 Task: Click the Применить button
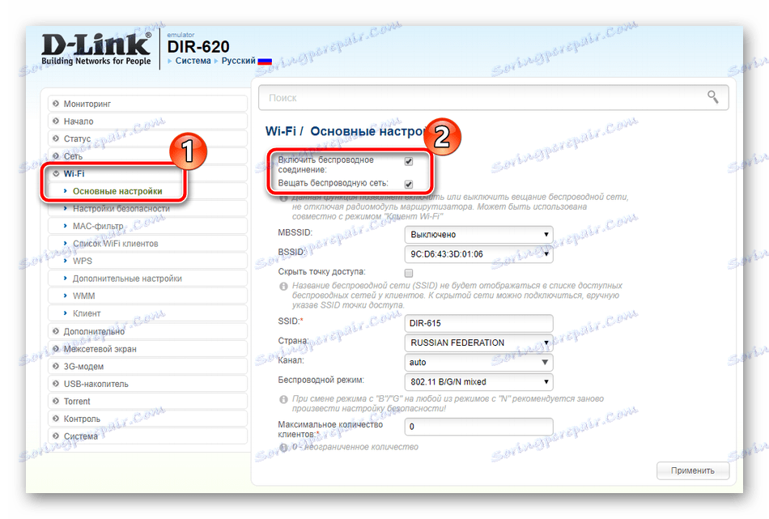tap(692, 470)
